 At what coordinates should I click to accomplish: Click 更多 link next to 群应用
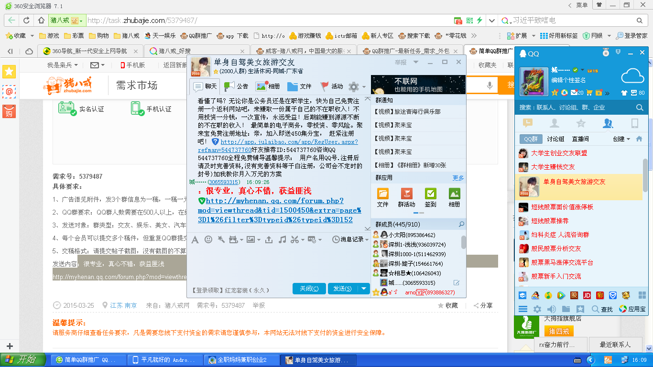click(x=458, y=178)
